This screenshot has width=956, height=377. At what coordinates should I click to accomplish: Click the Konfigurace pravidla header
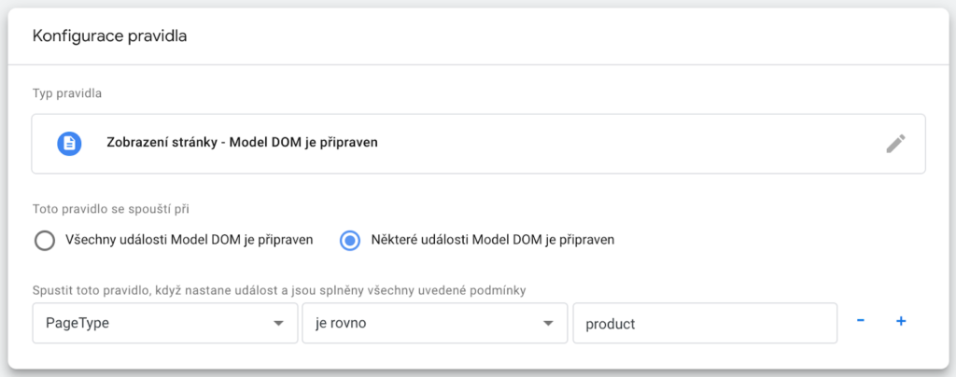pyautogui.click(x=110, y=36)
